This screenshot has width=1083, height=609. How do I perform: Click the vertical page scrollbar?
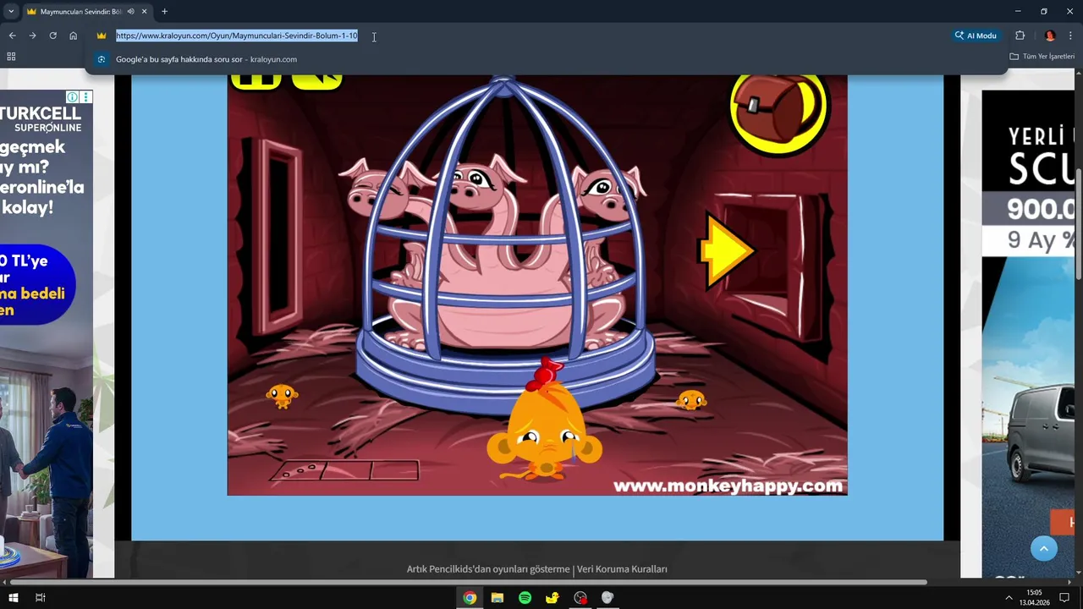pos(1079,224)
